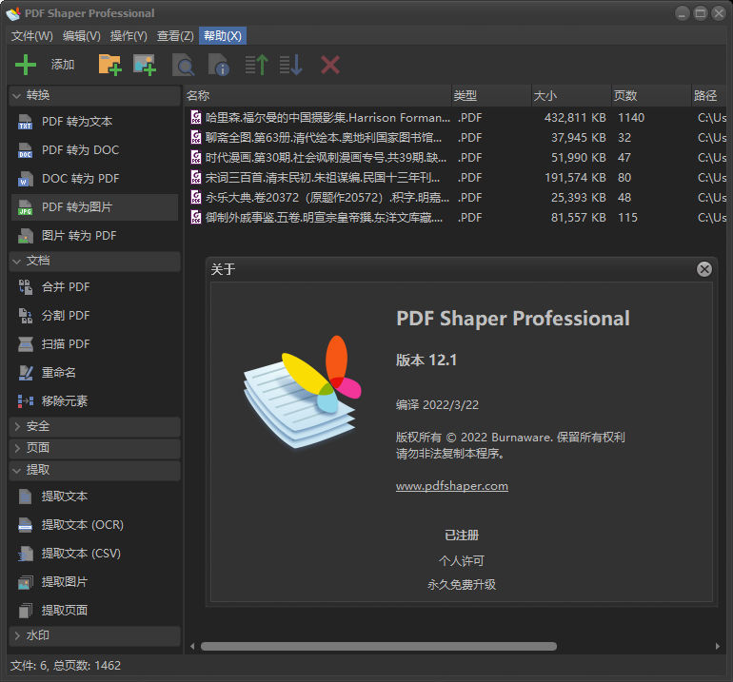Open the 查看(Z) menu

[175, 36]
